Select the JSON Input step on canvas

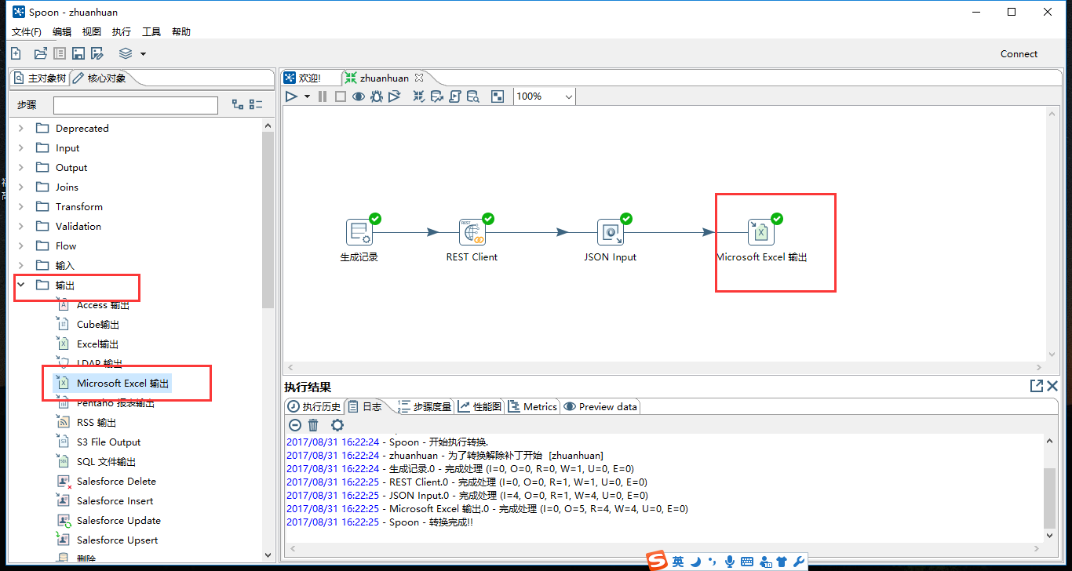coord(610,232)
